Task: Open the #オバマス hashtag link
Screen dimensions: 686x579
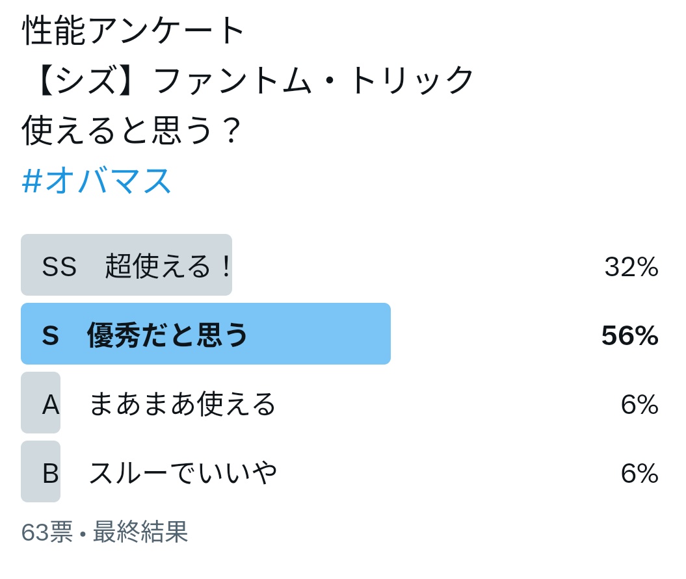Action: coord(96,181)
